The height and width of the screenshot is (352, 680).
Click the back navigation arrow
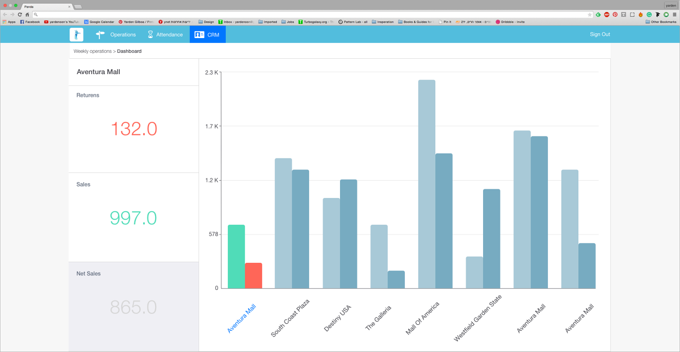click(x=5, y=14)
